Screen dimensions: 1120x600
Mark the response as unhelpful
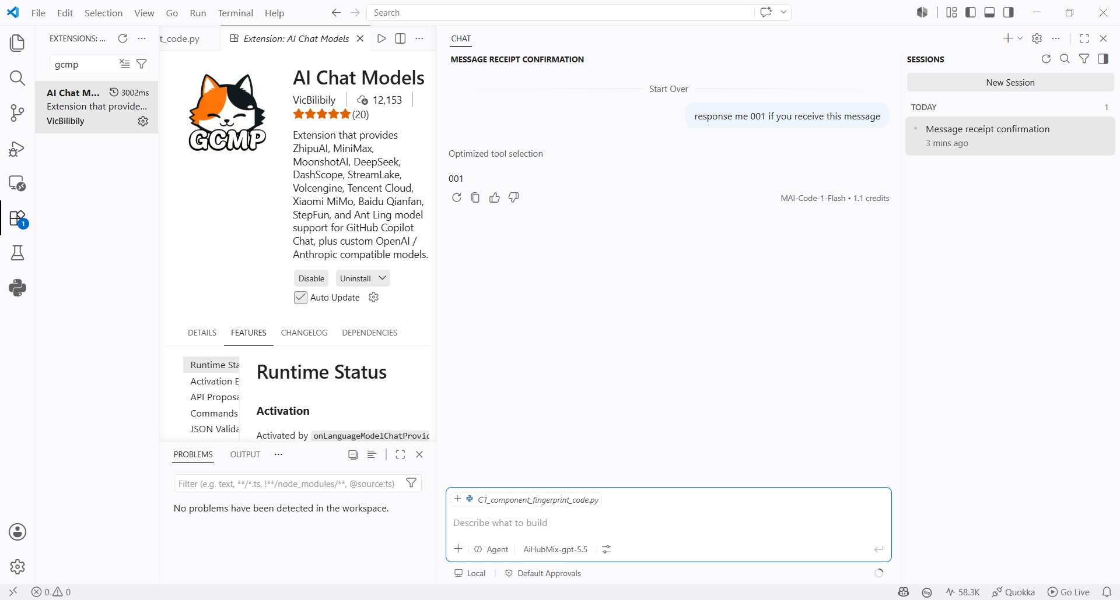click(513, 197)
